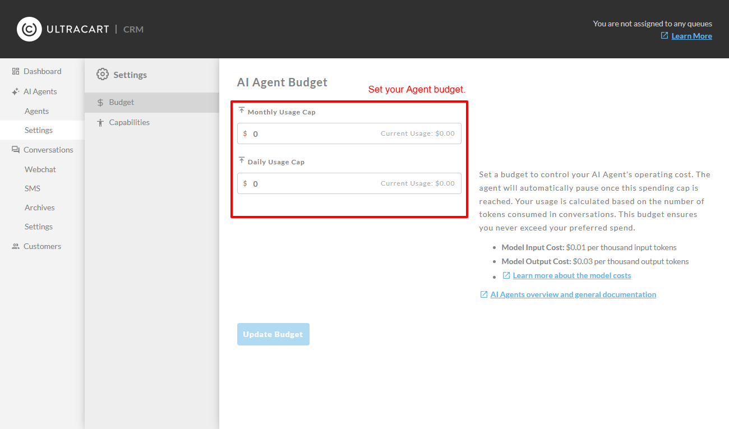Click the Daily Usage Cap input field
The image size is (729, 429).
(x=349, y=183)
